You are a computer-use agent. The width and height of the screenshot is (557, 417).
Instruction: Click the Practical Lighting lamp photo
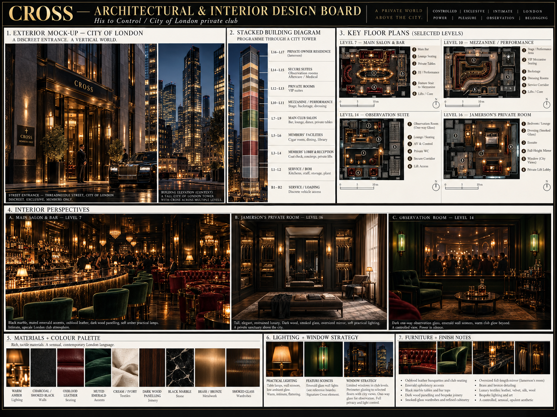click(284, 359)
